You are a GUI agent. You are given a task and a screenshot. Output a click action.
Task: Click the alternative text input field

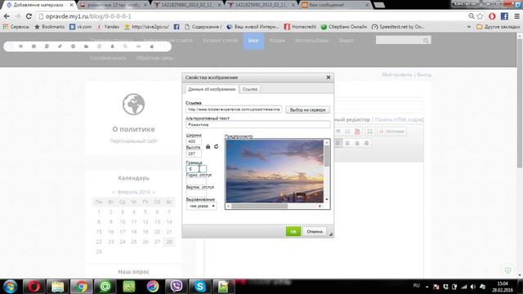(x=258, y=124)
